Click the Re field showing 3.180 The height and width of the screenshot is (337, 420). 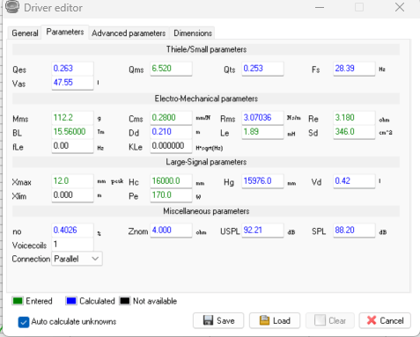click(354, 118)
